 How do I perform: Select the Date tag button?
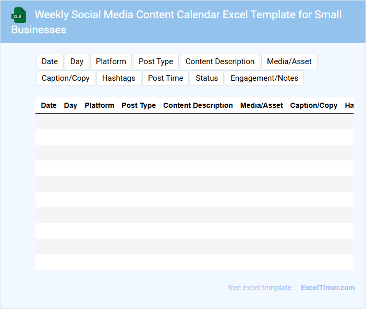(50, 61)
